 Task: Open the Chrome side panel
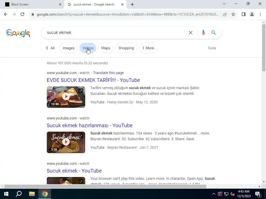(x=244, y=14)
